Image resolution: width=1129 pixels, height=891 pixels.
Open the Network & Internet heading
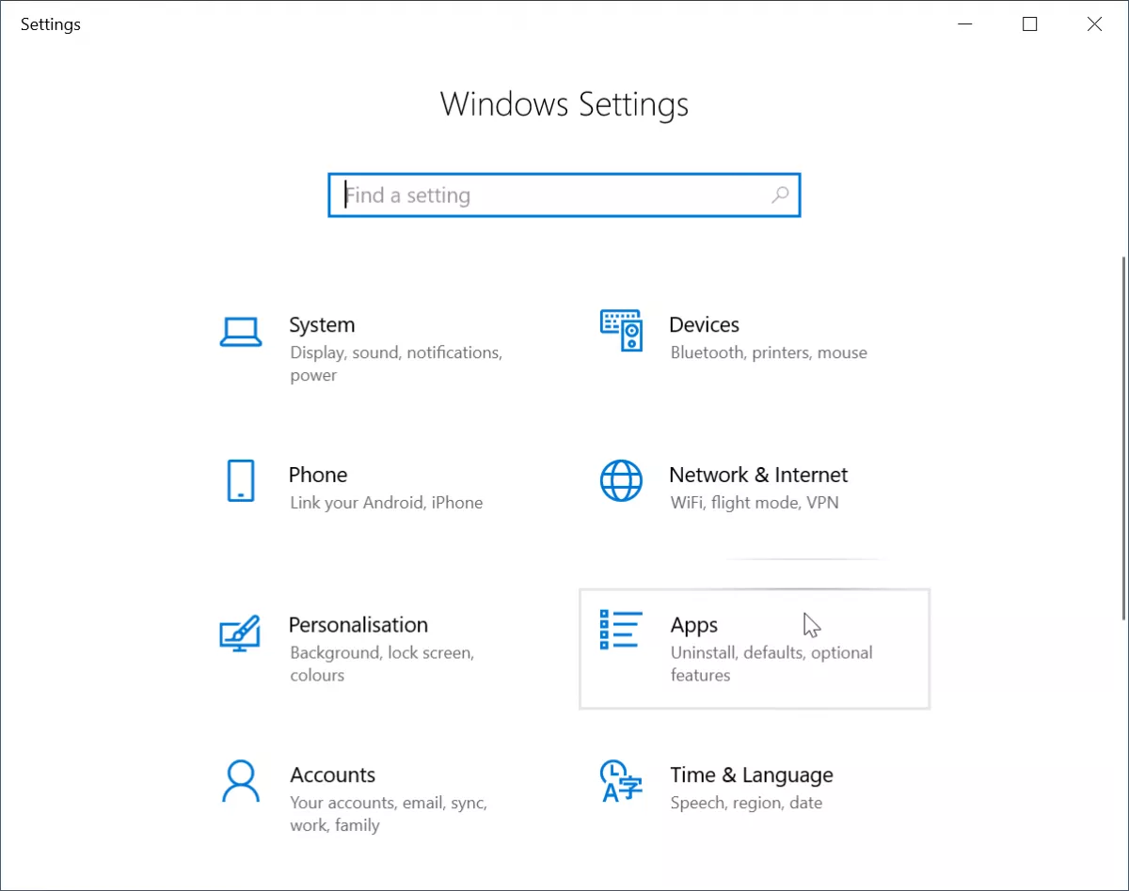758,475
